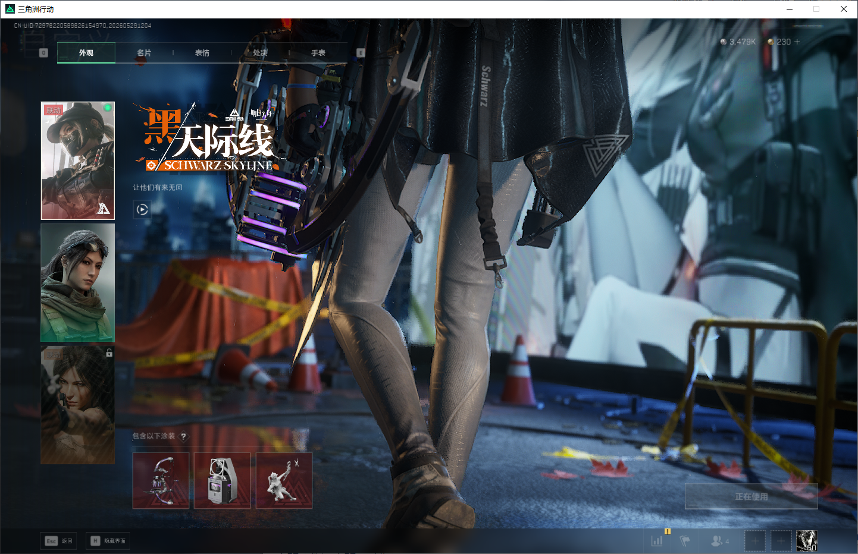Select the 联动 masked archer skin thumbnail
The image size is (858, 554).
78,160
